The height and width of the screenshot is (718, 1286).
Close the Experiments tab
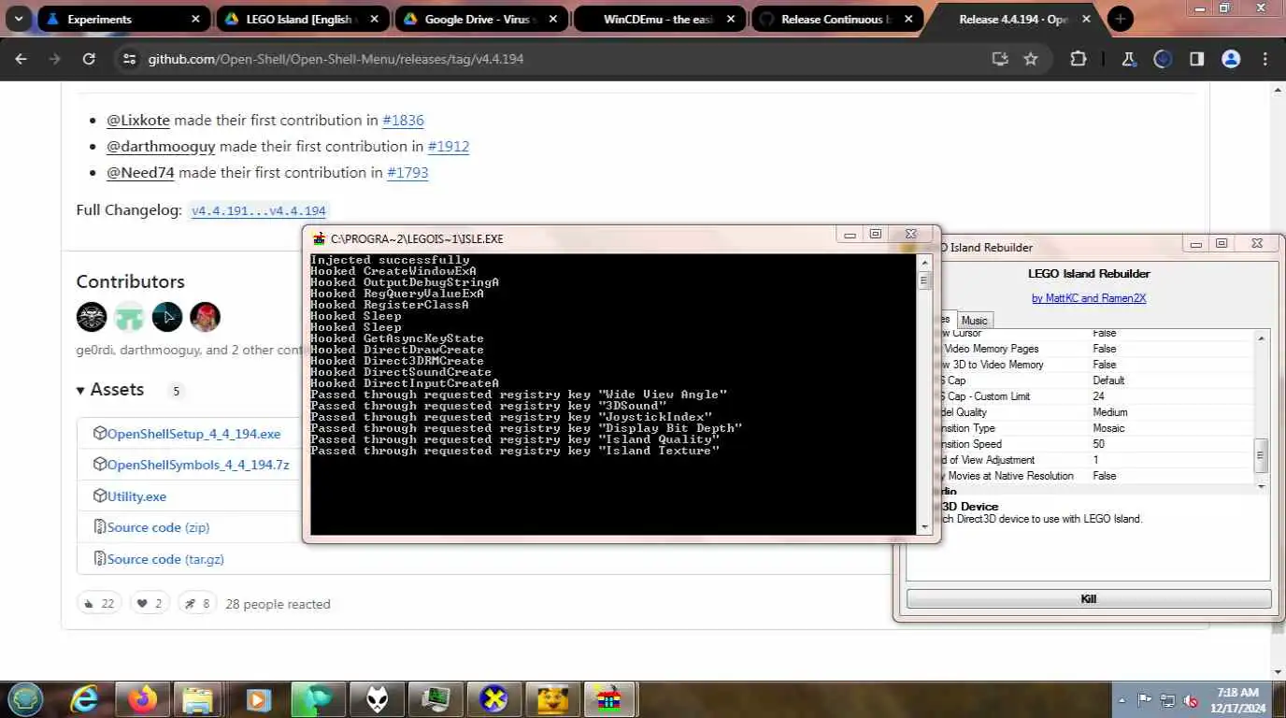pos(195,19)
